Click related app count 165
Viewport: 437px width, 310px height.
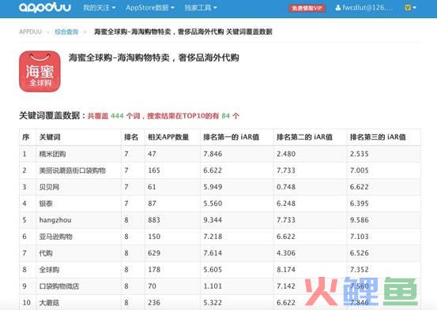[x=154, y=170]
